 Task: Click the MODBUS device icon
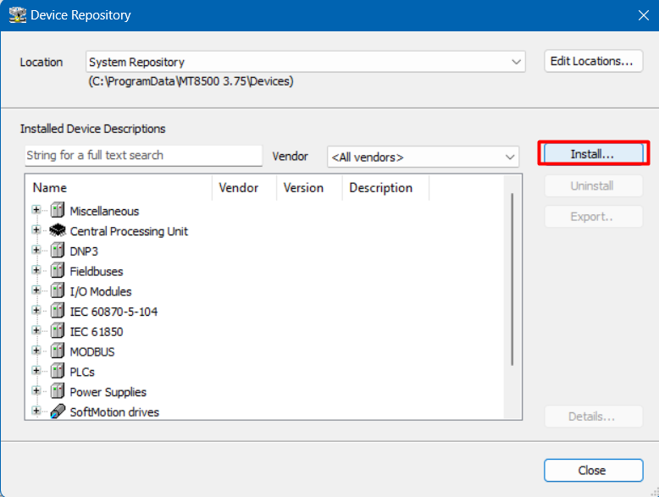[57, 351]
